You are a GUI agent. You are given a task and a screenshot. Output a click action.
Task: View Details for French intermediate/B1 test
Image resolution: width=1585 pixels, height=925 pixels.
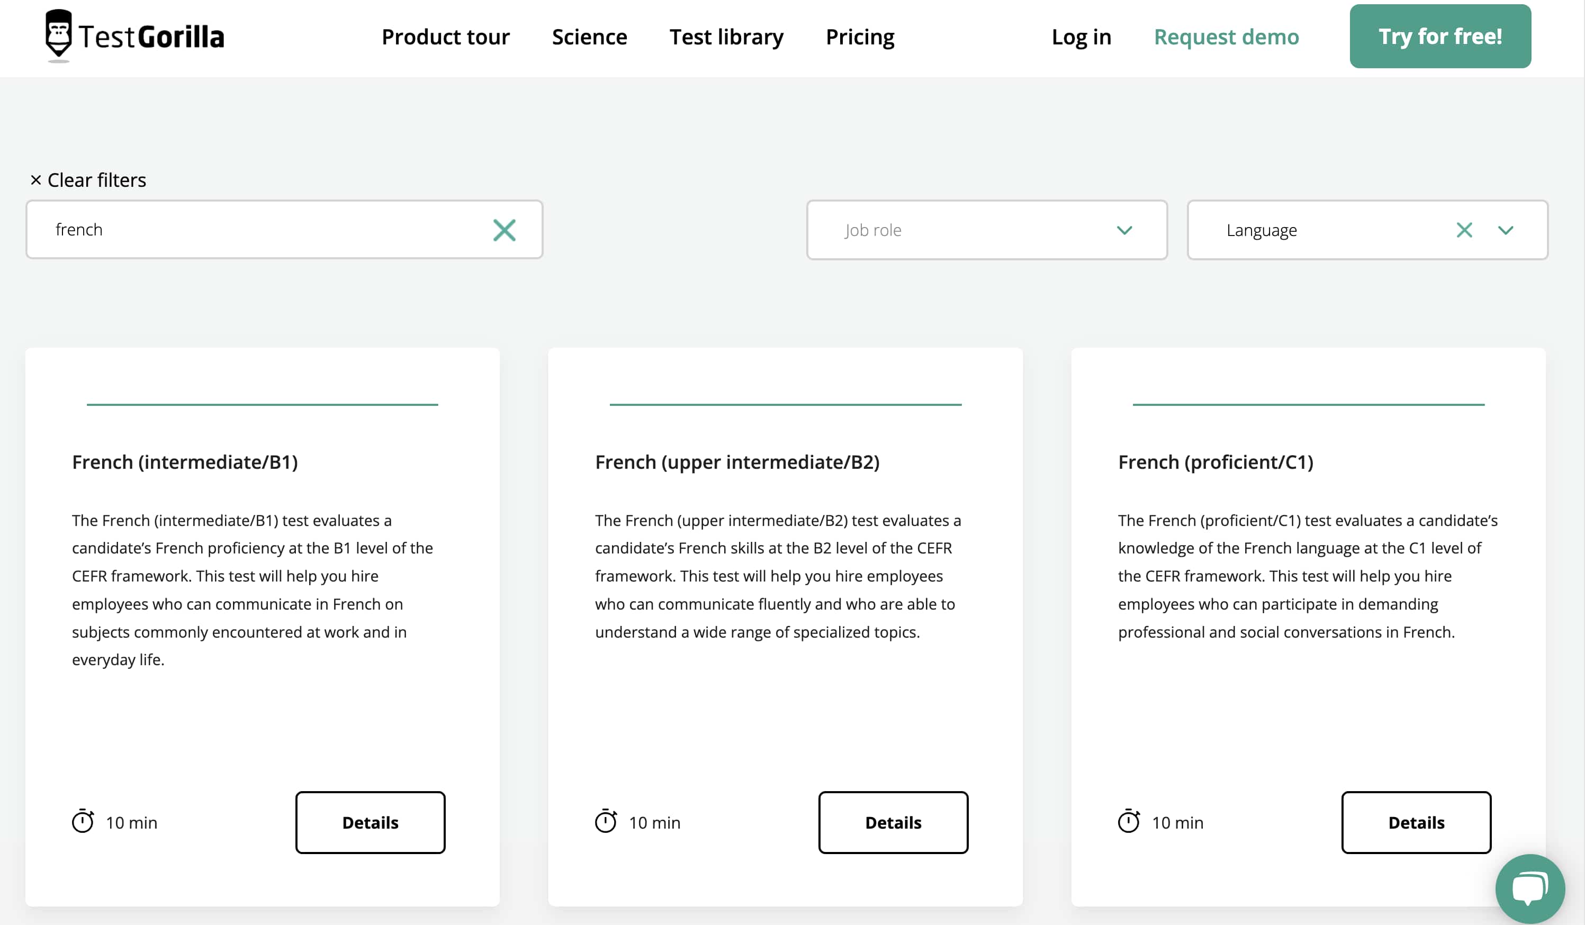pyautogui.click(x=370, y=822)
